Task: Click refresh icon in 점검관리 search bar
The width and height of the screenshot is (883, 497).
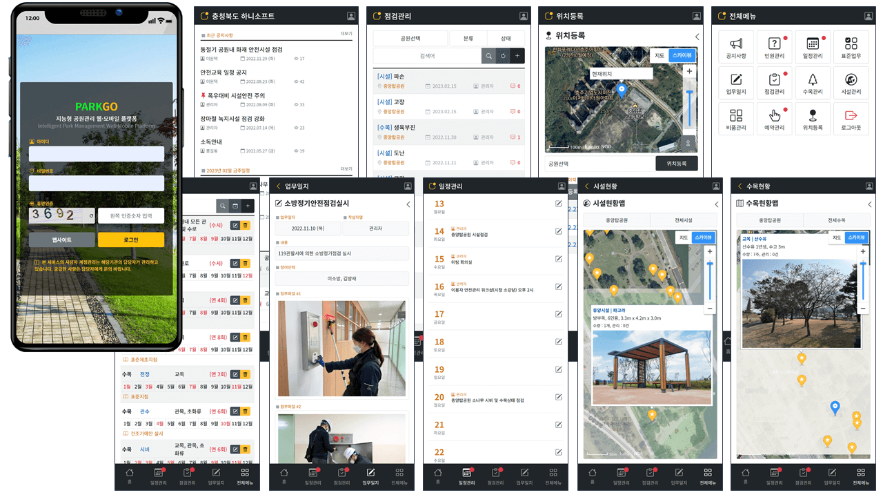Action: point(503,56)
